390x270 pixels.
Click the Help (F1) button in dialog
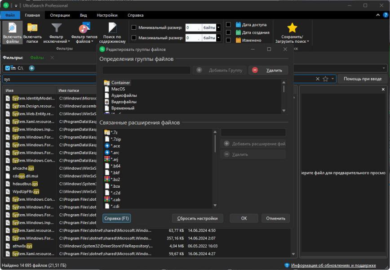pos(116,218)
